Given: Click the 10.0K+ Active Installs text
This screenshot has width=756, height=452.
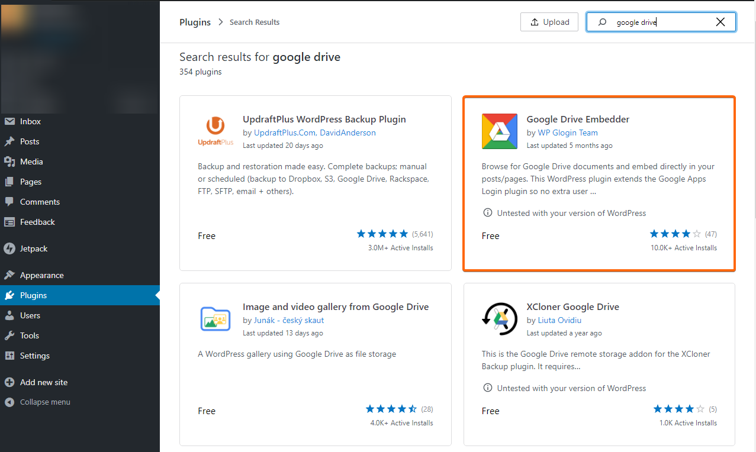Looking at the screenshot, I should coord(684,248).
